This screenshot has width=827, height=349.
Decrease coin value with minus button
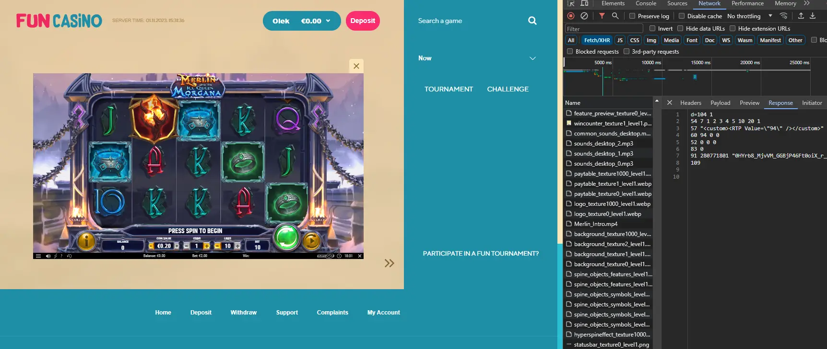click(152, 246)
